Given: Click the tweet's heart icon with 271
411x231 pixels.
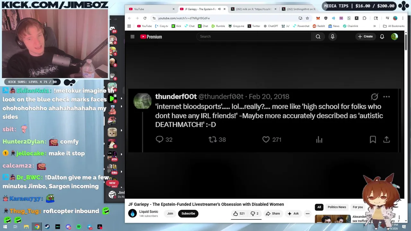Looking at the screenshot, I should tap(266, 139).
